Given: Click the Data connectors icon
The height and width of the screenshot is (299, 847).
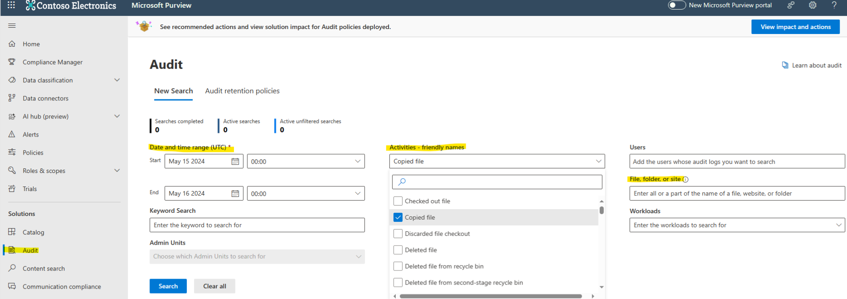Looking at the screenshot, I should pos(12,98).
